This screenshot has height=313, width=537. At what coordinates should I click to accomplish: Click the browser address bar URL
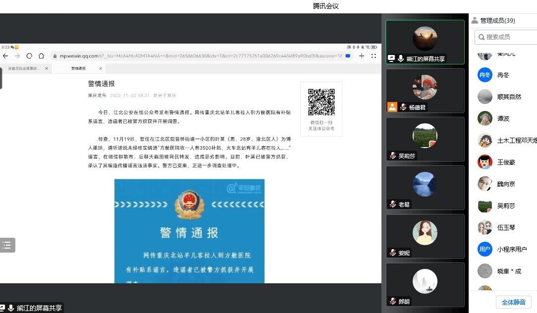(x=198, y=56)
